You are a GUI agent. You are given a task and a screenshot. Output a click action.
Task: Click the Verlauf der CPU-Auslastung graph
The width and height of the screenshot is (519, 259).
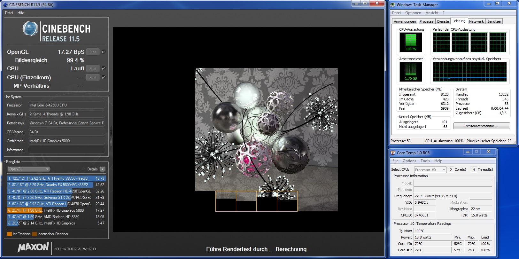[469, 42]
